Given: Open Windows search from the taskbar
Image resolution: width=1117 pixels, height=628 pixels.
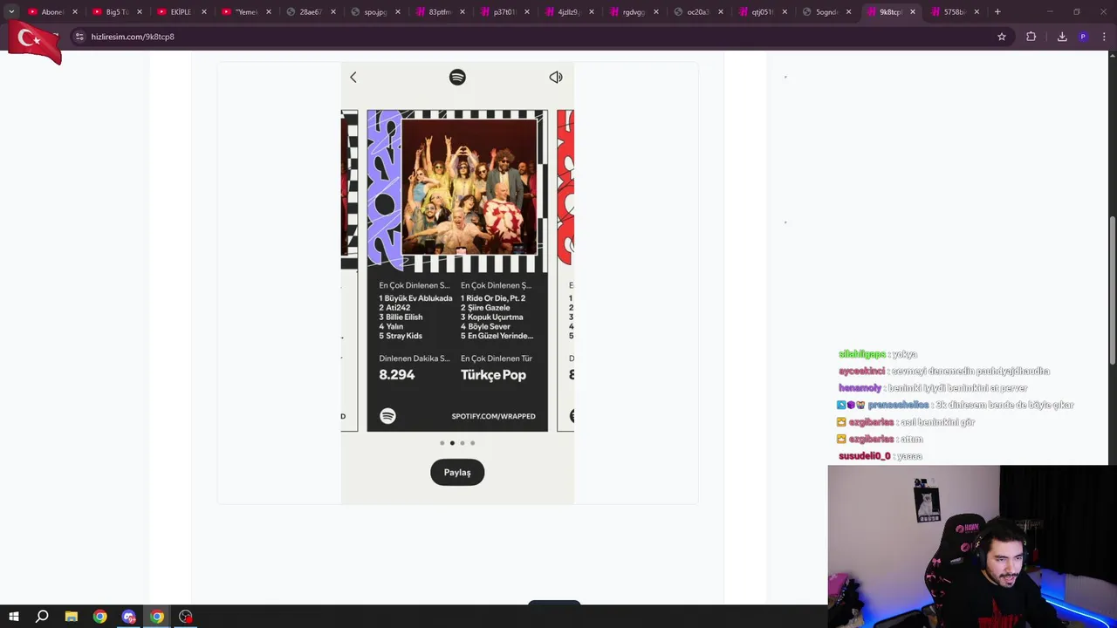Looking at the screenshot, I should tap(42, 617).
